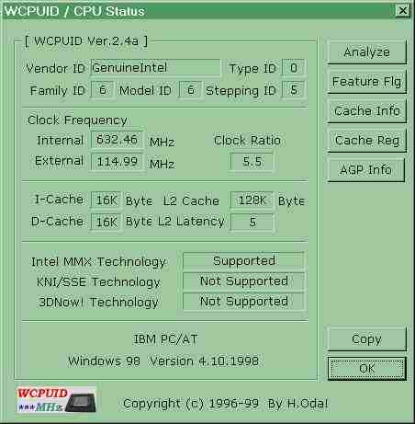Click the '3DNow! Technology' label

[x=98, y=303]
